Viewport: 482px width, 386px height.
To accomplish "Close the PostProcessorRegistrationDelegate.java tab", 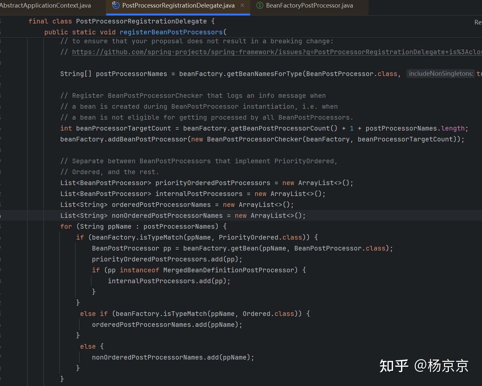I will [x=242, y=5].
